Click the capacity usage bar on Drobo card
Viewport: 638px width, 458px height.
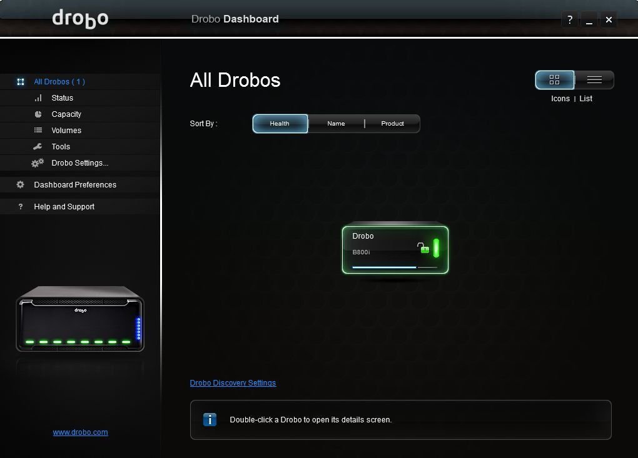pyautogui.click(x=395, y=267)
